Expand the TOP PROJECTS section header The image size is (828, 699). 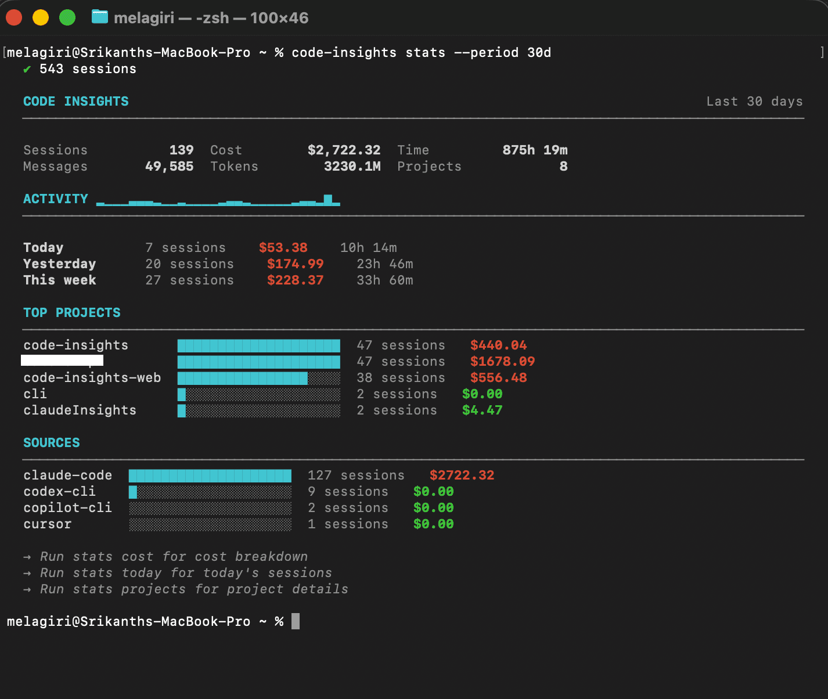71,312
